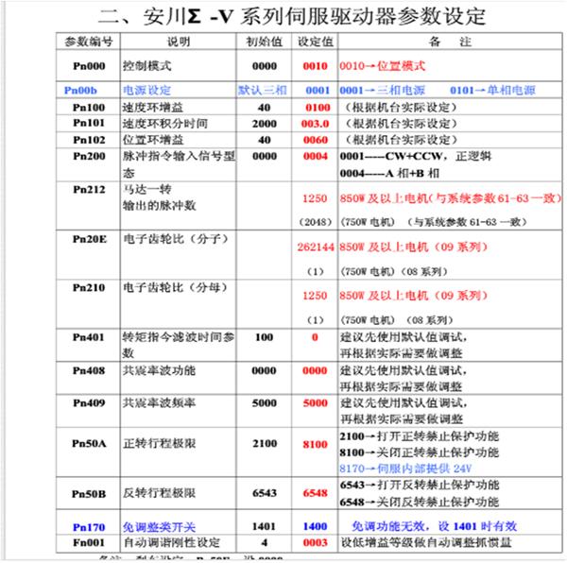This screenshot has width=567, height=563.
Task: Select the 电源设定 description cell
Action: 146,90
